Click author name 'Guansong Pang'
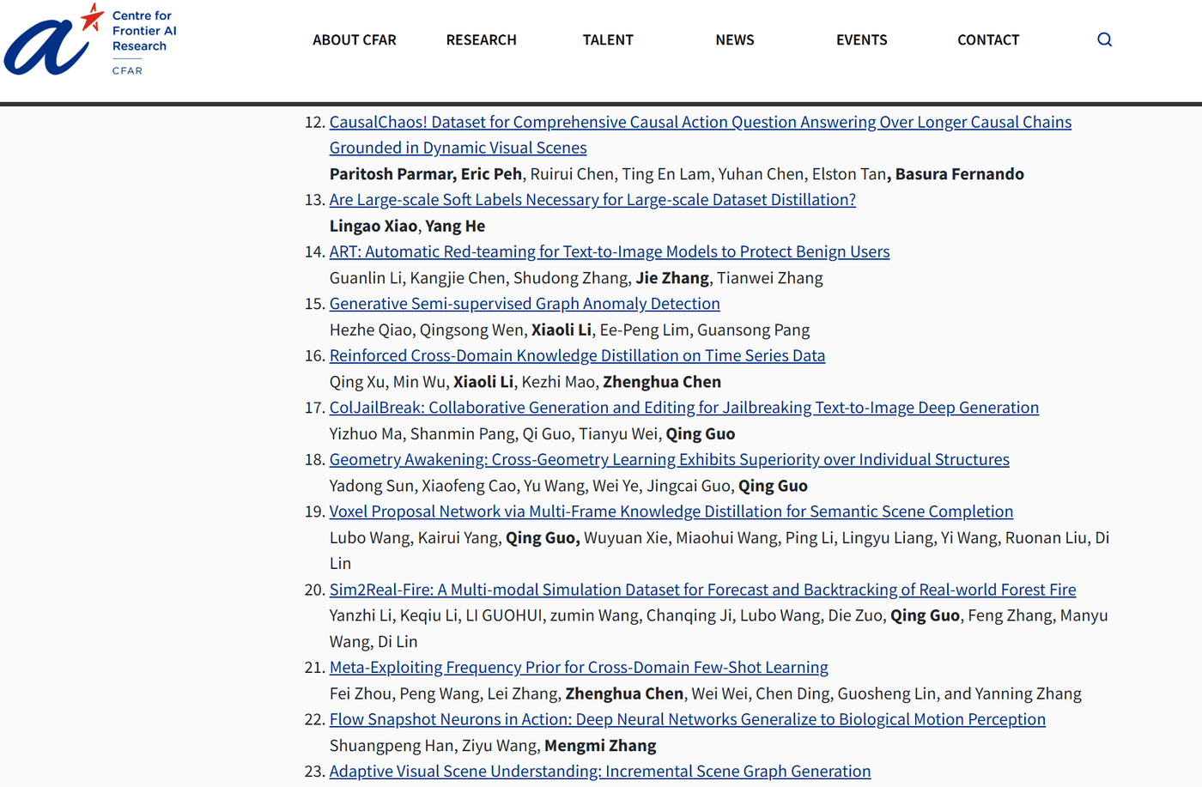1202x787 pixels. (x=753, y=330)
